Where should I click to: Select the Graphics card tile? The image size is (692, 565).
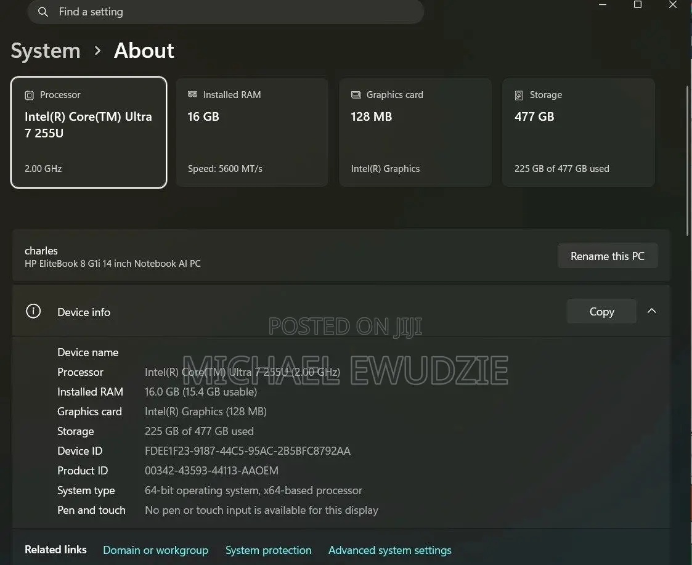point(415,132)
